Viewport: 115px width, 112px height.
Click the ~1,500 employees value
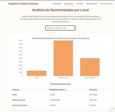(x=52, y=95)
